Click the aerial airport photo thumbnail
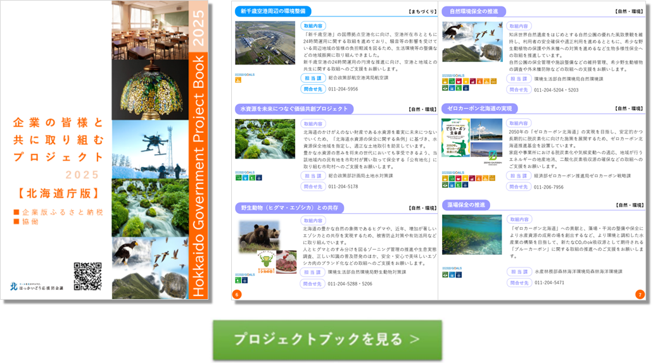 [265, 43]
